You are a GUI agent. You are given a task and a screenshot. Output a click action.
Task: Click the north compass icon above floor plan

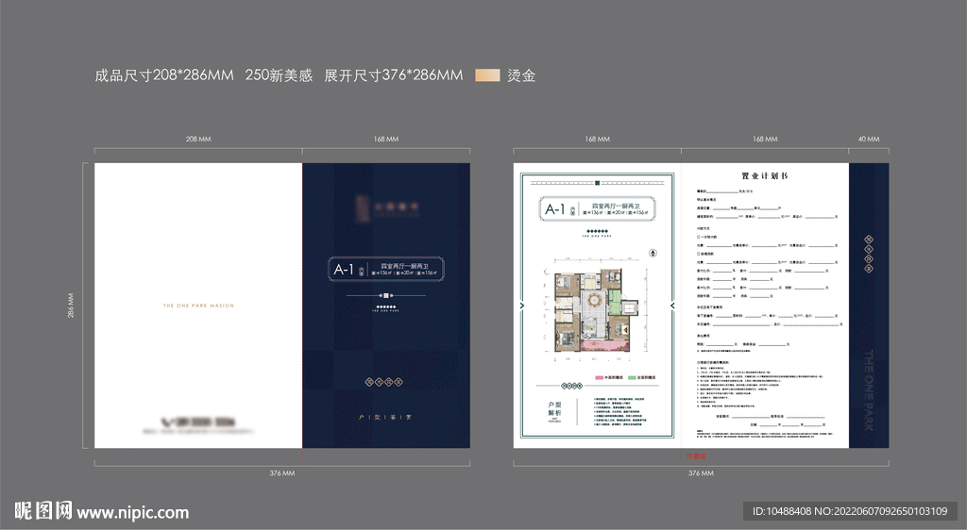[x=653, y=253]
